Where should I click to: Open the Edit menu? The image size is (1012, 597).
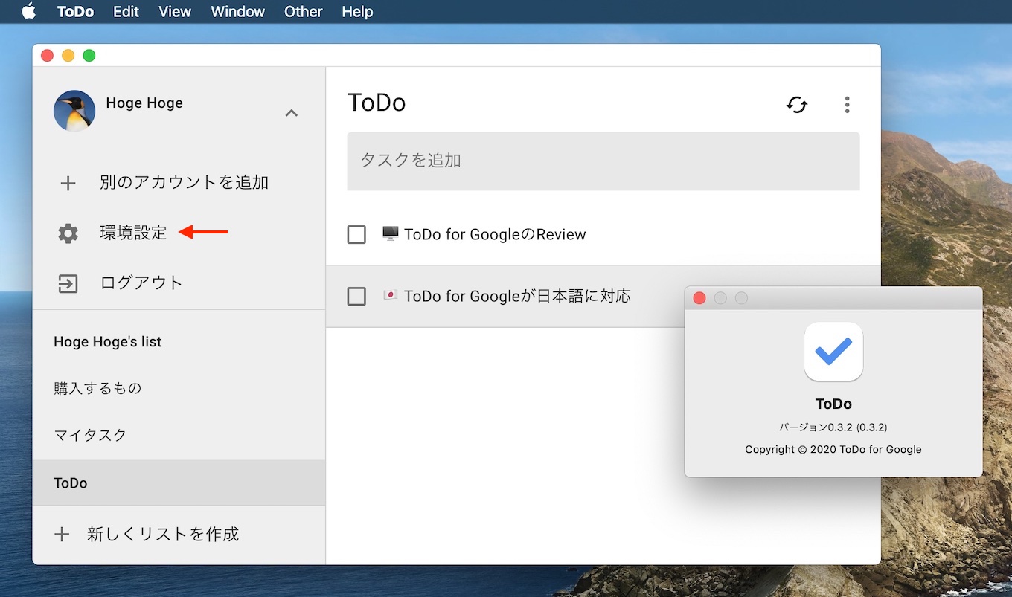(126, 12)
